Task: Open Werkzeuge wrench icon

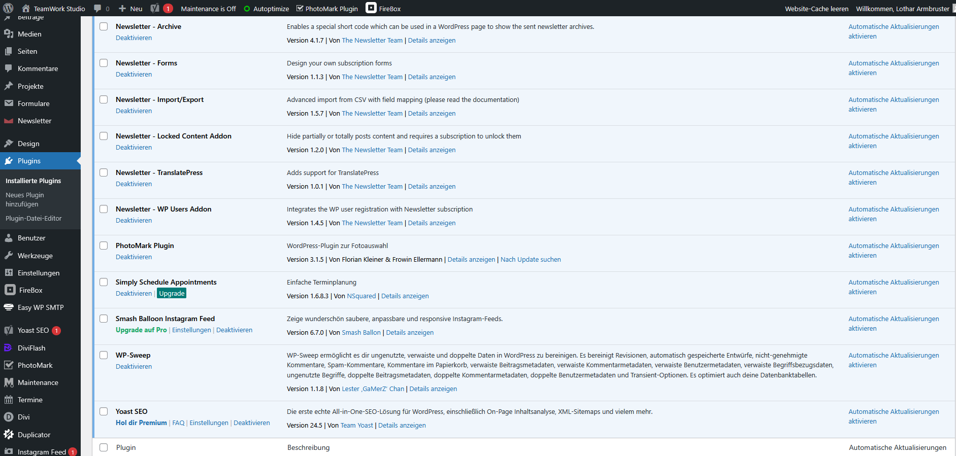Action: [x=9, y=256]
